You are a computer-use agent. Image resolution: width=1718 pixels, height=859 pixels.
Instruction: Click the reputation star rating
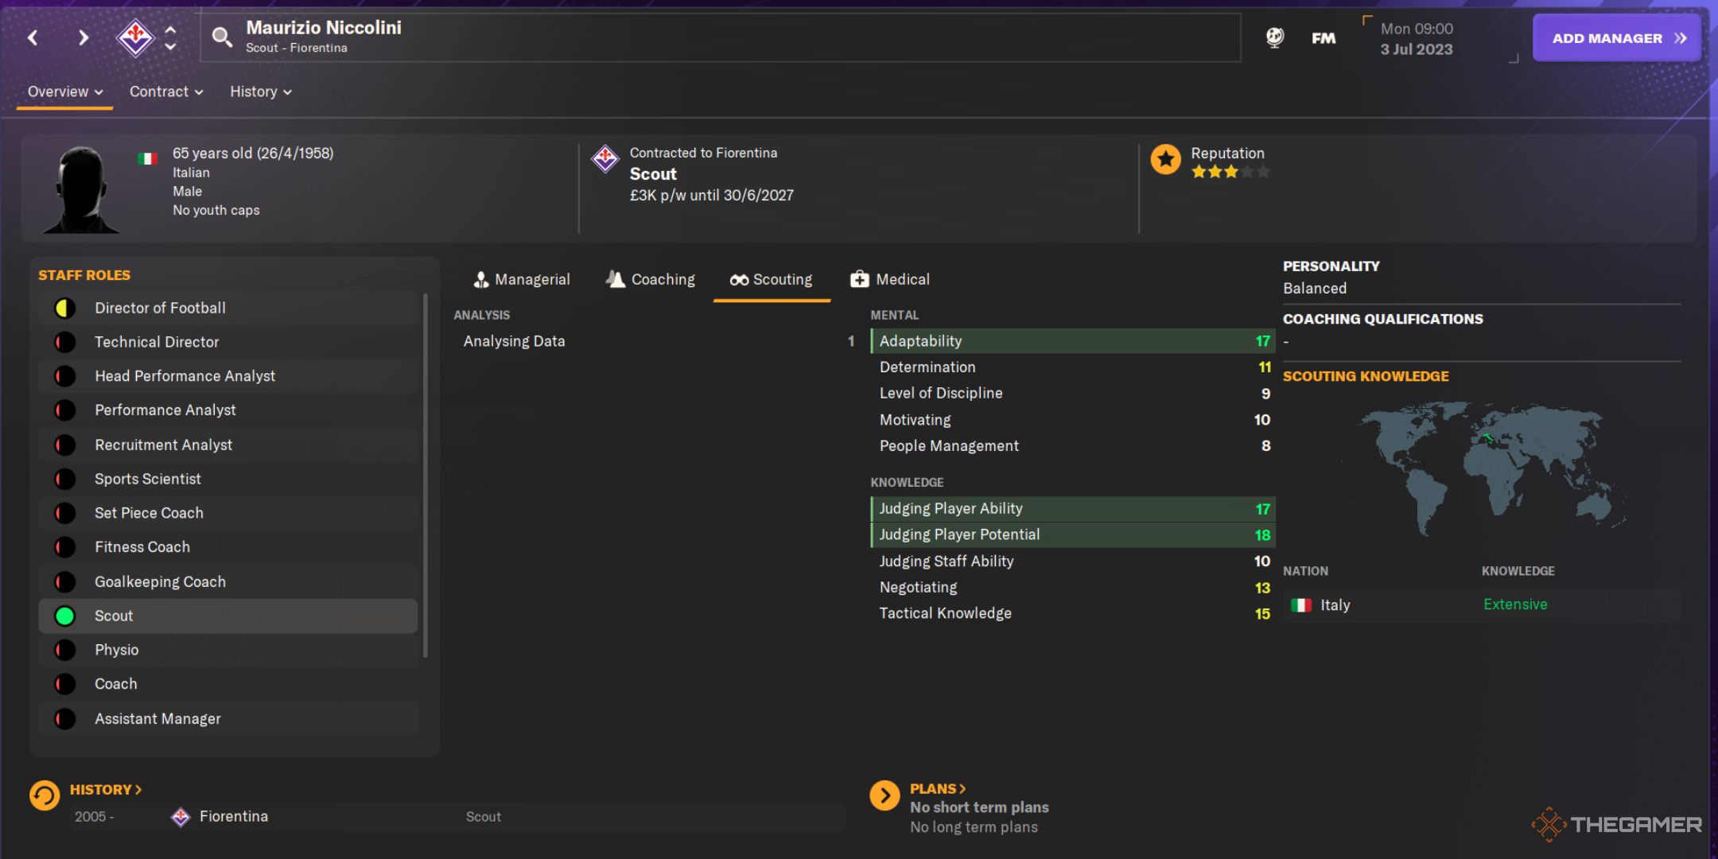[1230, 172]
